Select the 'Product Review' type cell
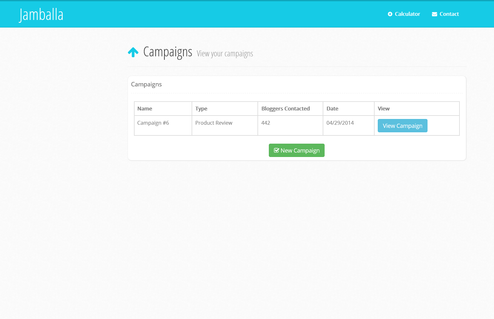Image resolution: width=494 pixels, height=319 pixels. (x=225, y=126)
